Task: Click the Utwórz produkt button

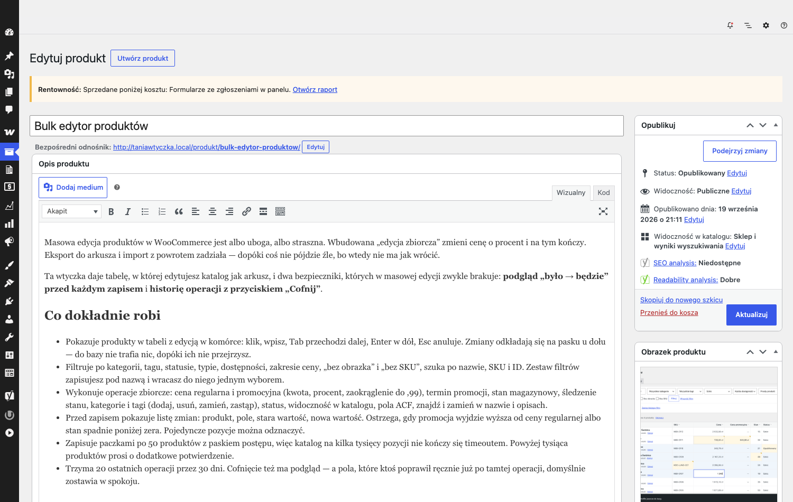Action: (x=143, y=58)
